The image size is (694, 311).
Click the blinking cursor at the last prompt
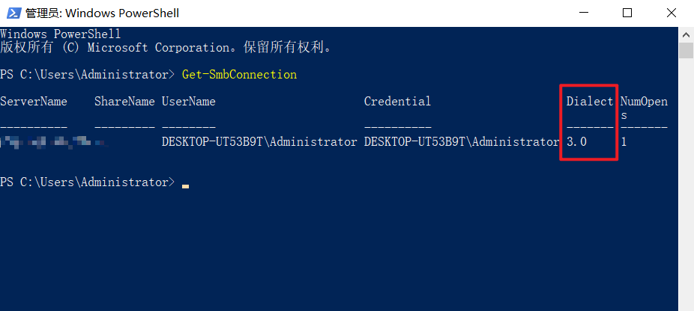point(185,186)
